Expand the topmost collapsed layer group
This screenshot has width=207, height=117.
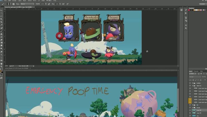193,83
